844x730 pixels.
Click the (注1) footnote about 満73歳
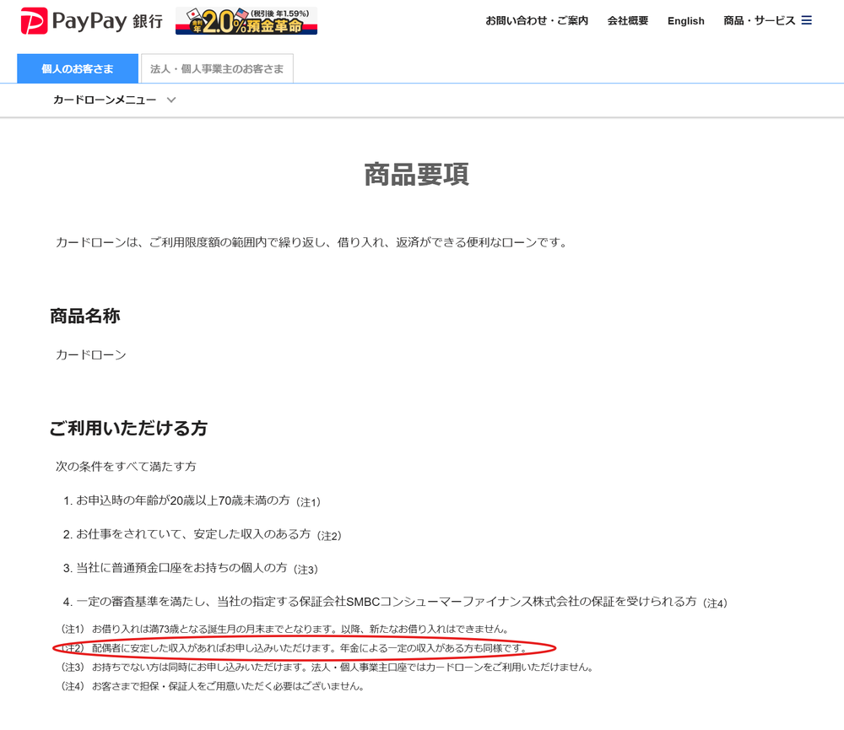(x=284, y=629)
